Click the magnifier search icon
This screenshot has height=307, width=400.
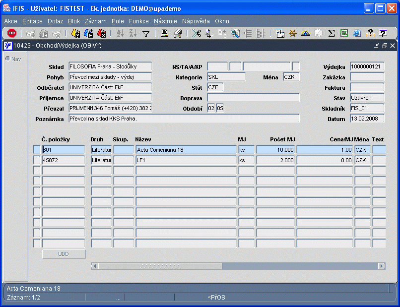(235, 33)
